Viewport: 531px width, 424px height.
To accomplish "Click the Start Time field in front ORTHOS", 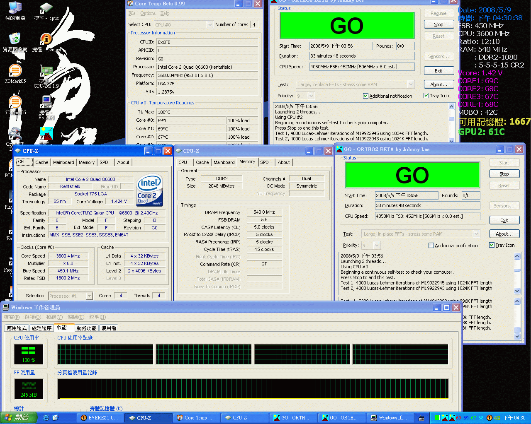I will pos(407,195).
